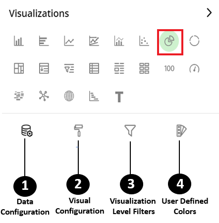
Task: Open Visualization Level Filters funnel tab
Action: (130, 131)
